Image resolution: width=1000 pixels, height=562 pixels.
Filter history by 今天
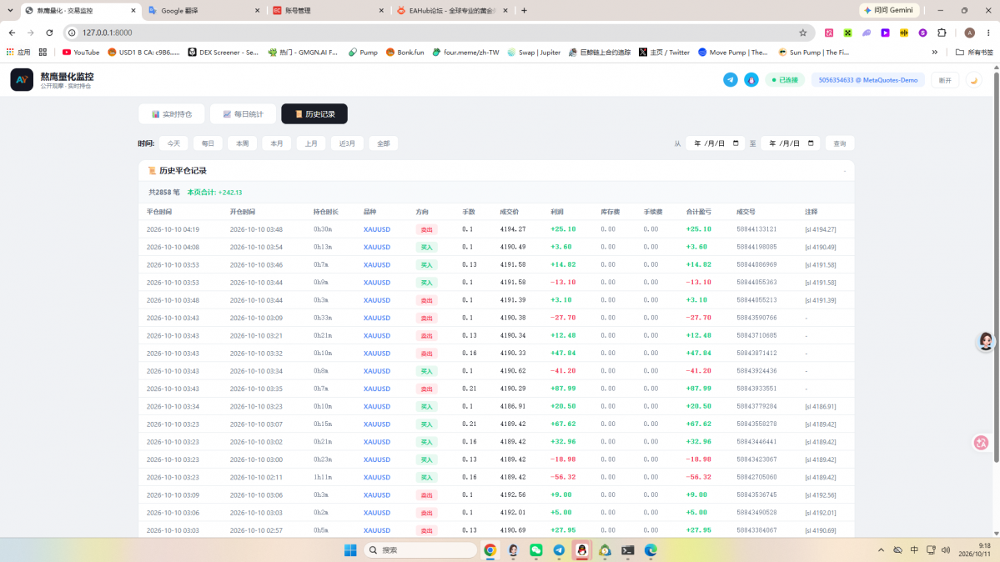click(x=173, y=143)
